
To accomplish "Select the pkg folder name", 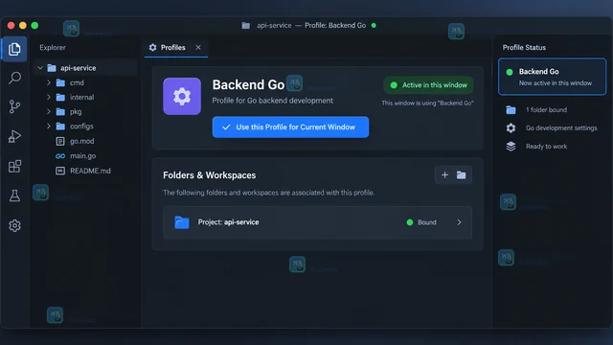I will click(76, 112).
